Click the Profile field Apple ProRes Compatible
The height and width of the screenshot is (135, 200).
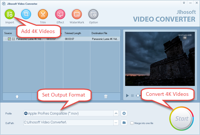[68, 113]
